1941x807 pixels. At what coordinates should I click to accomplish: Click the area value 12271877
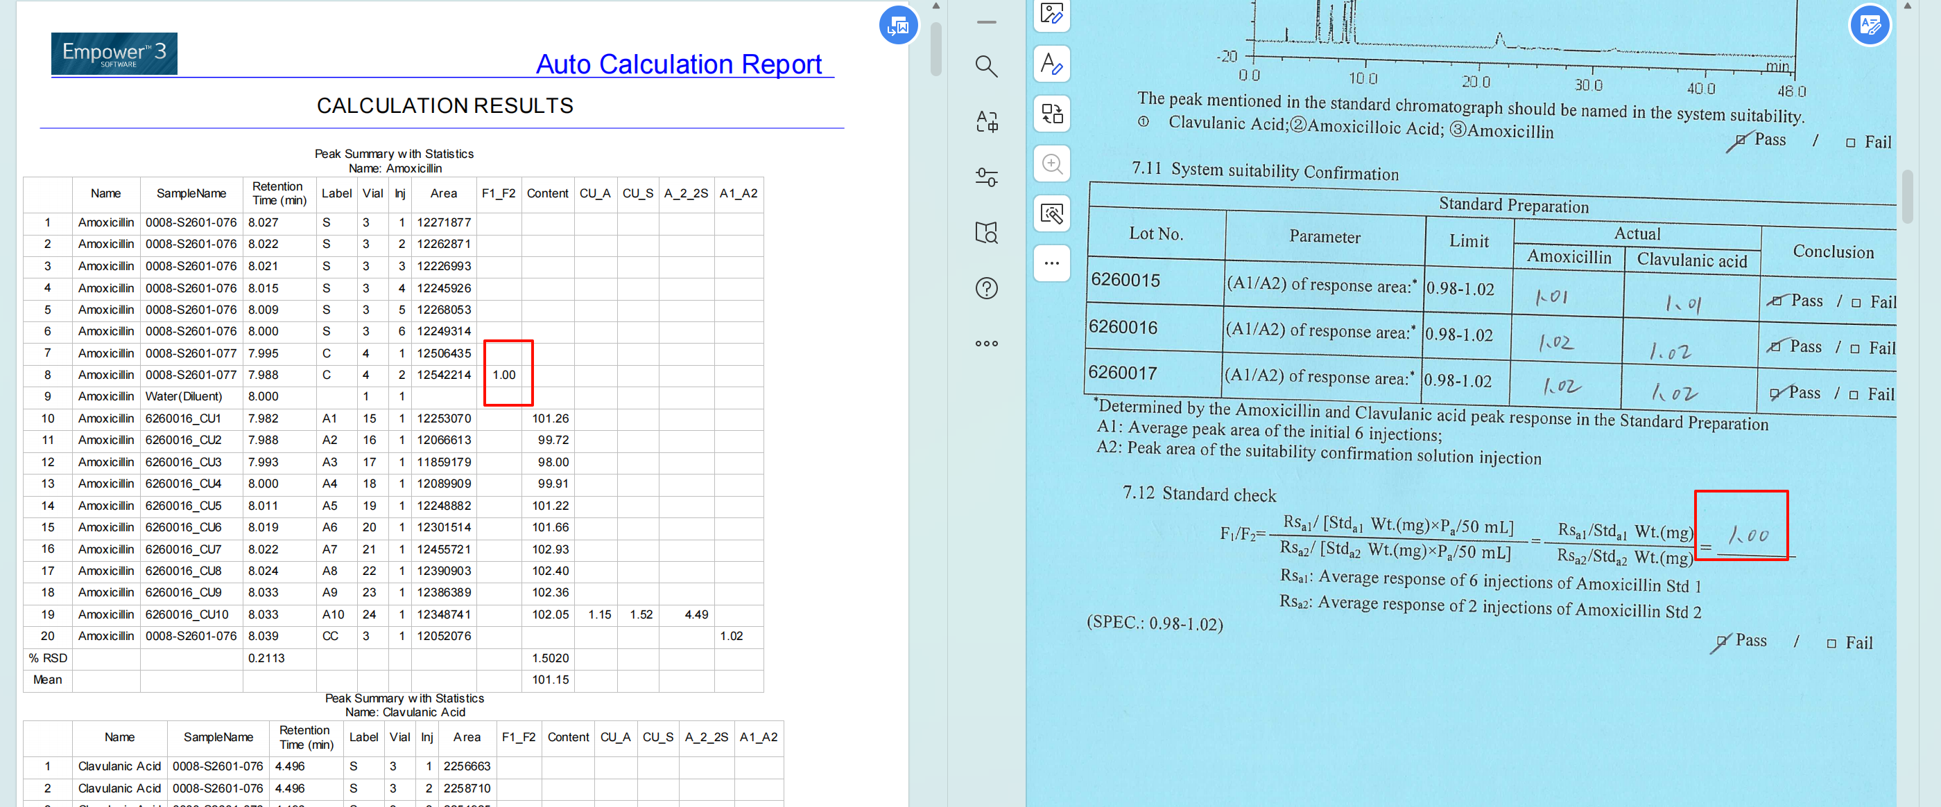(444, 223)
